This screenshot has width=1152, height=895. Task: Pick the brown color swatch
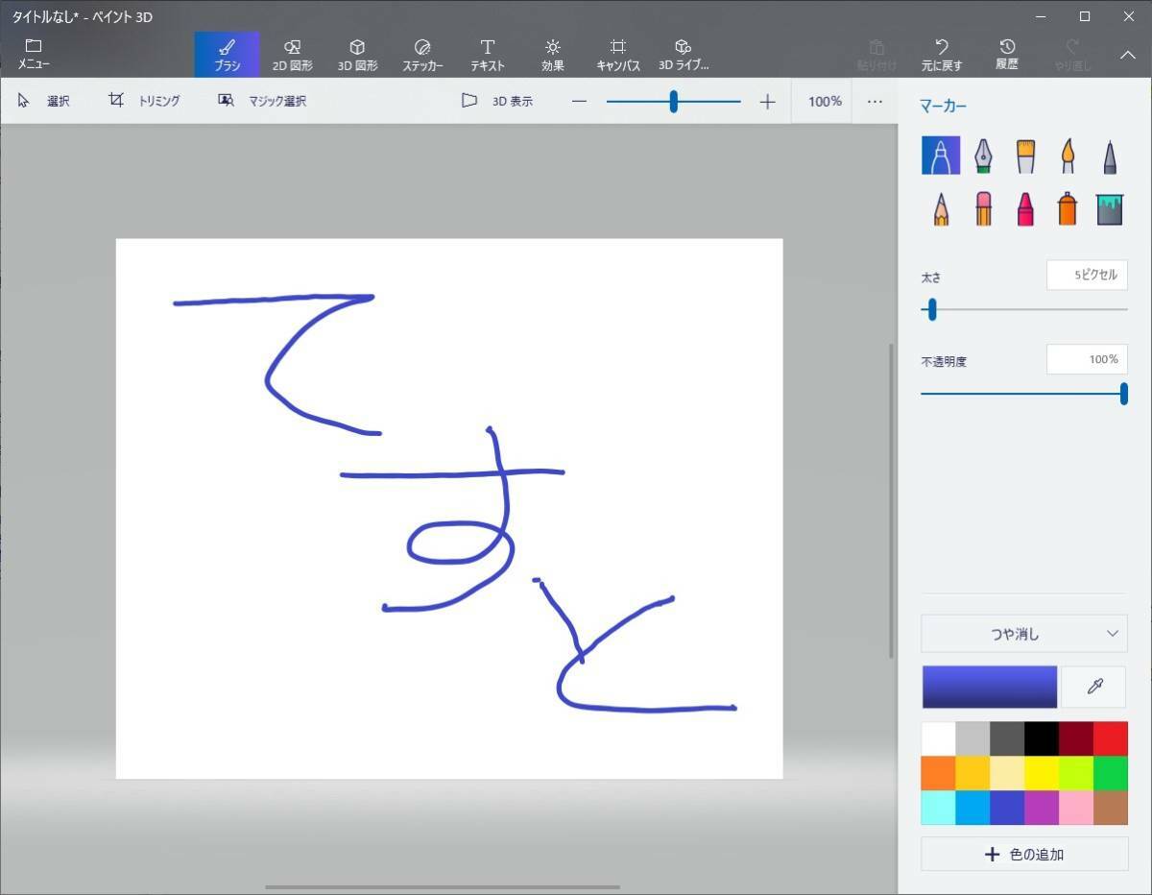click(1111, 808)
